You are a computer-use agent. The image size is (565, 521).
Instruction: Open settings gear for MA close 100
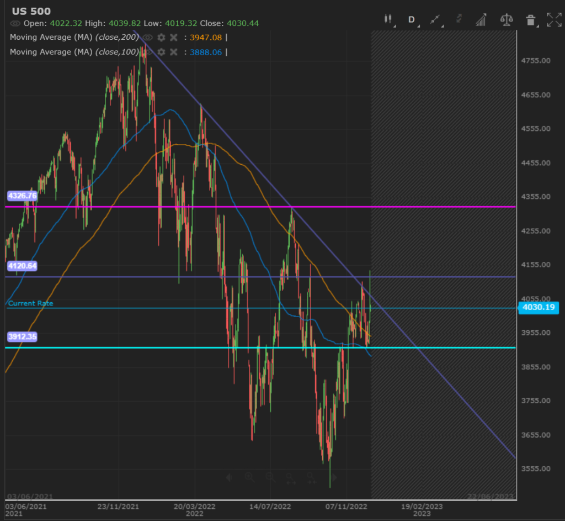pos(161,52)
